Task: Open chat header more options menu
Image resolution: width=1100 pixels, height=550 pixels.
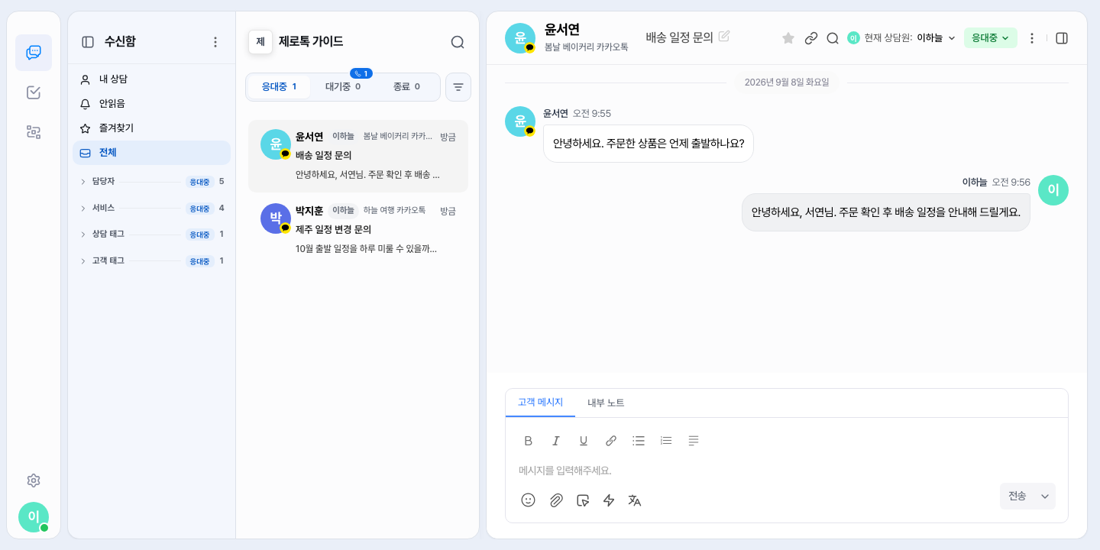Action: coord(1032,38)
